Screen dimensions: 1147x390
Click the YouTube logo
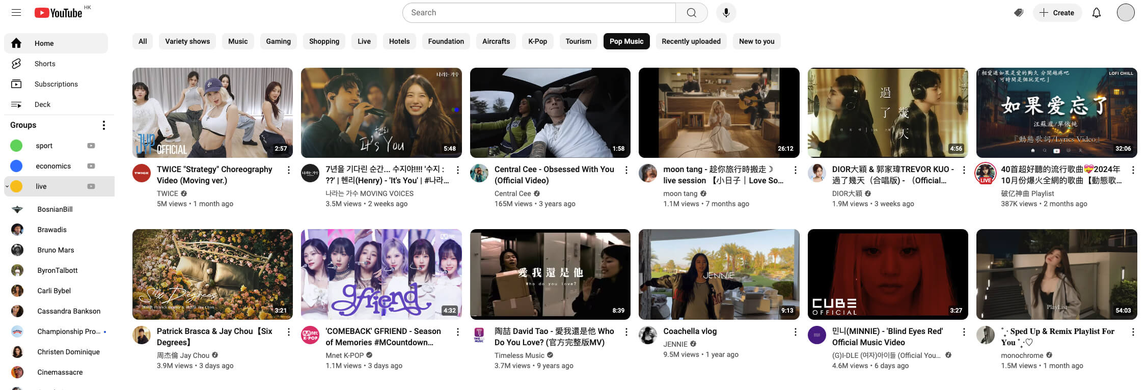58,13
